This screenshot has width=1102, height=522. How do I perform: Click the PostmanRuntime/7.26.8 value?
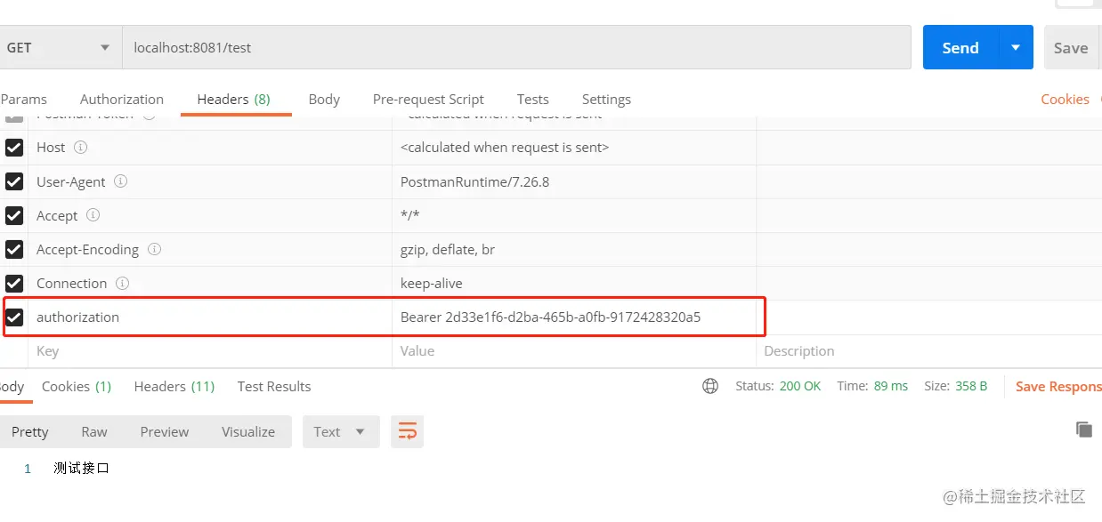[475, 181]
